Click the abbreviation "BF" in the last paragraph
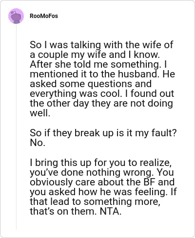 point(149,182)
